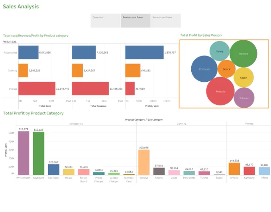Image resolution: width=271 pixels, height=212 pixels.
Task: Click Accessories total cost bar 6,041,896
Action: point(28,52)
